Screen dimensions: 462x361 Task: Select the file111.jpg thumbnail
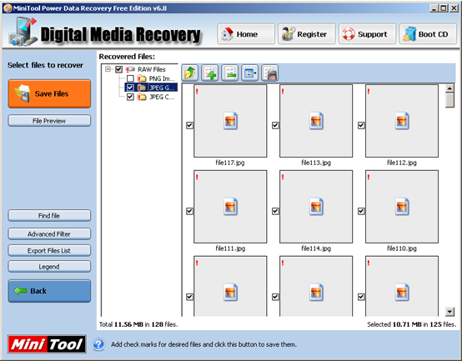coord(230,207)
